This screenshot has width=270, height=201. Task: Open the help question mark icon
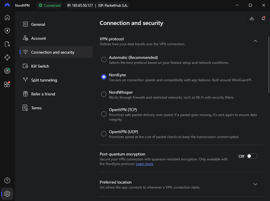coord(7,180)
